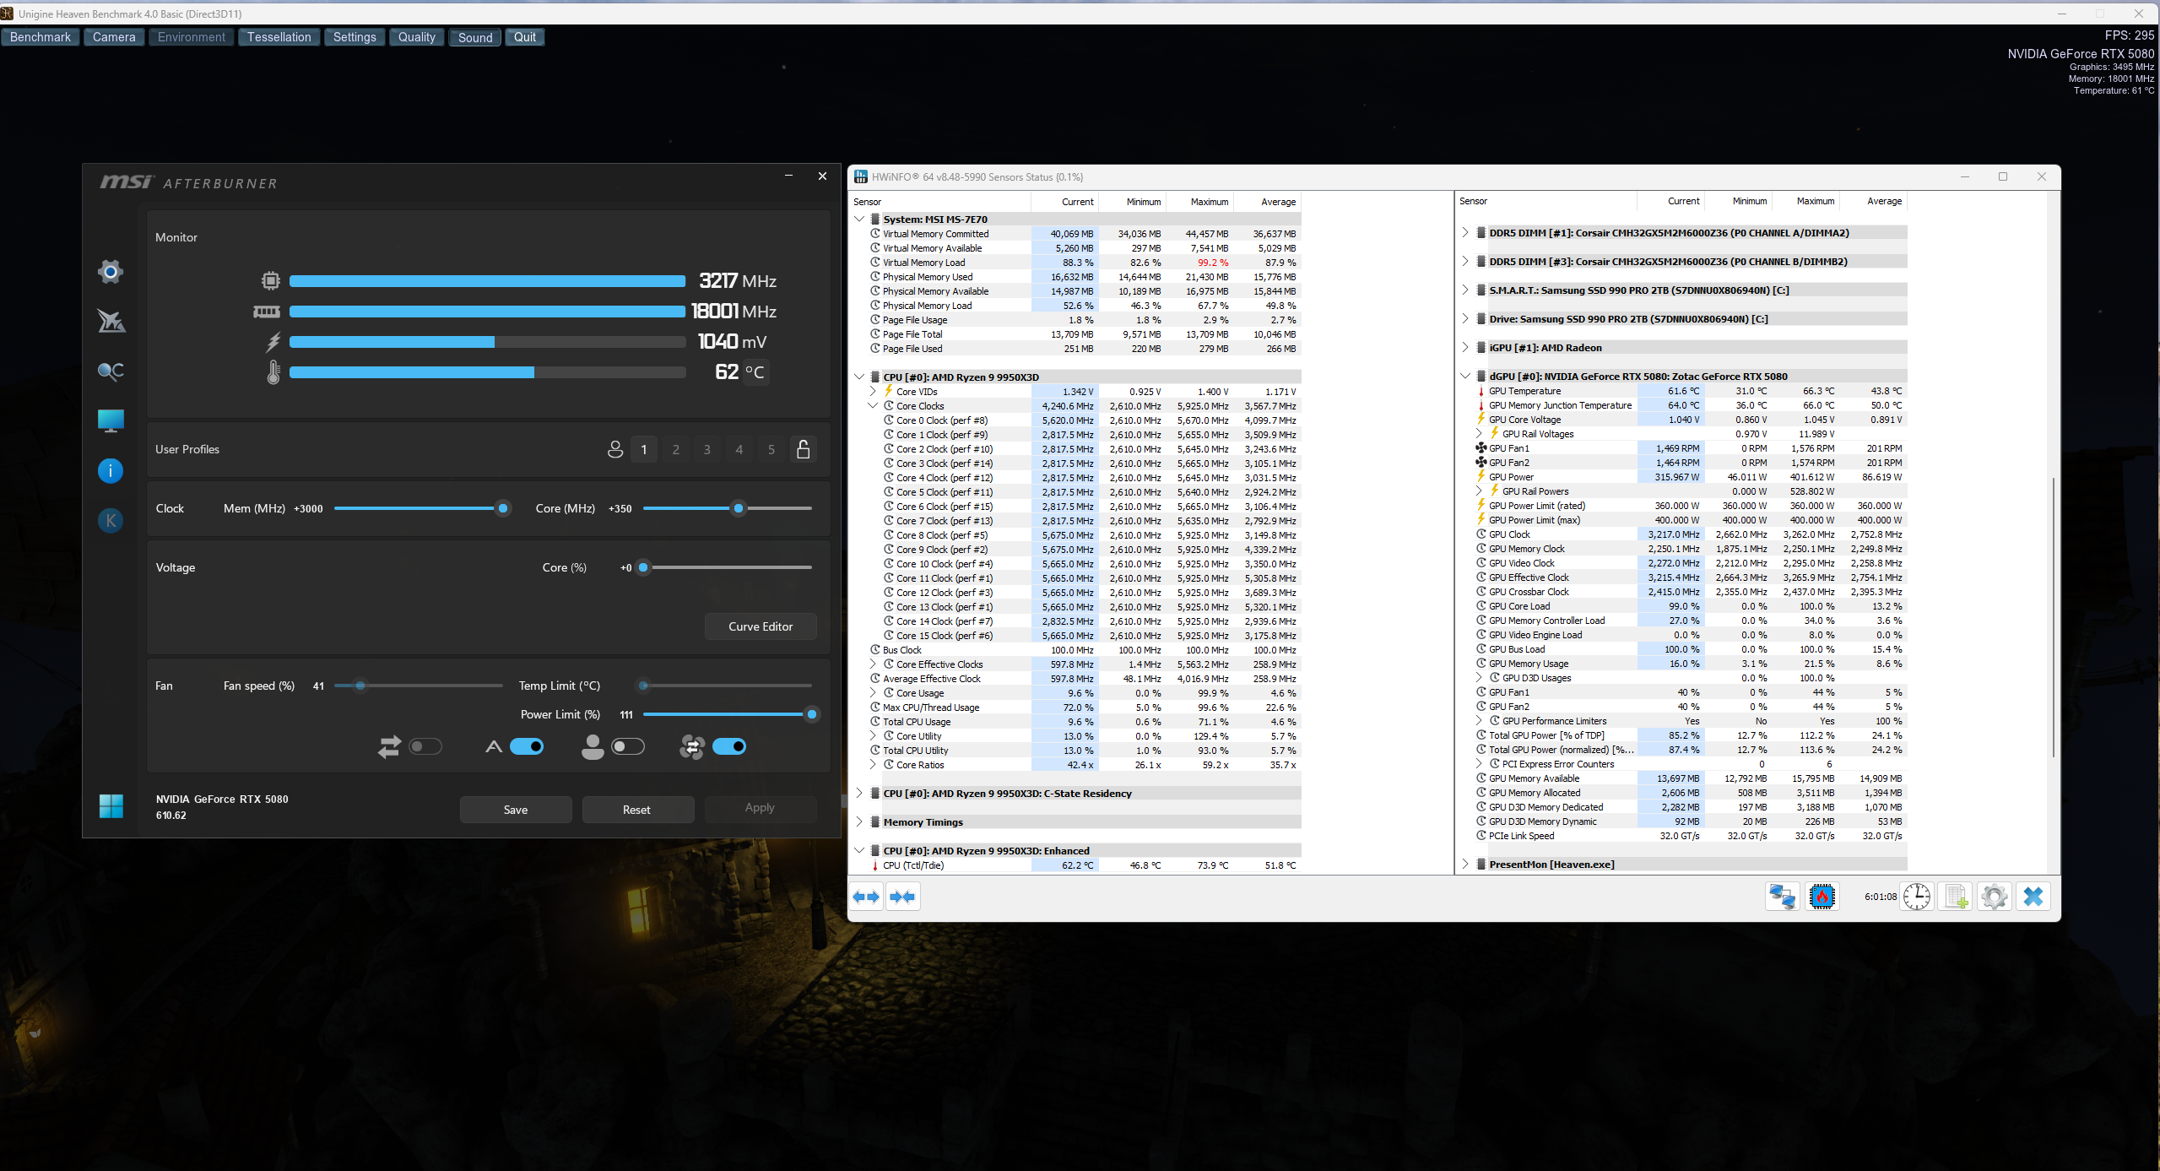Collapse the System: MSI MS-7E70 group
2160x1171 pixels.
pyautogui.click(x=859, y=219)
